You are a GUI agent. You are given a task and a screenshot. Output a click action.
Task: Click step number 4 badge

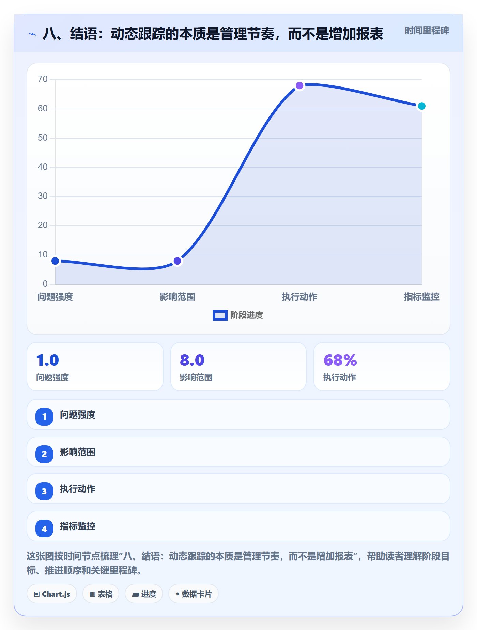click(x=44, y=529)
